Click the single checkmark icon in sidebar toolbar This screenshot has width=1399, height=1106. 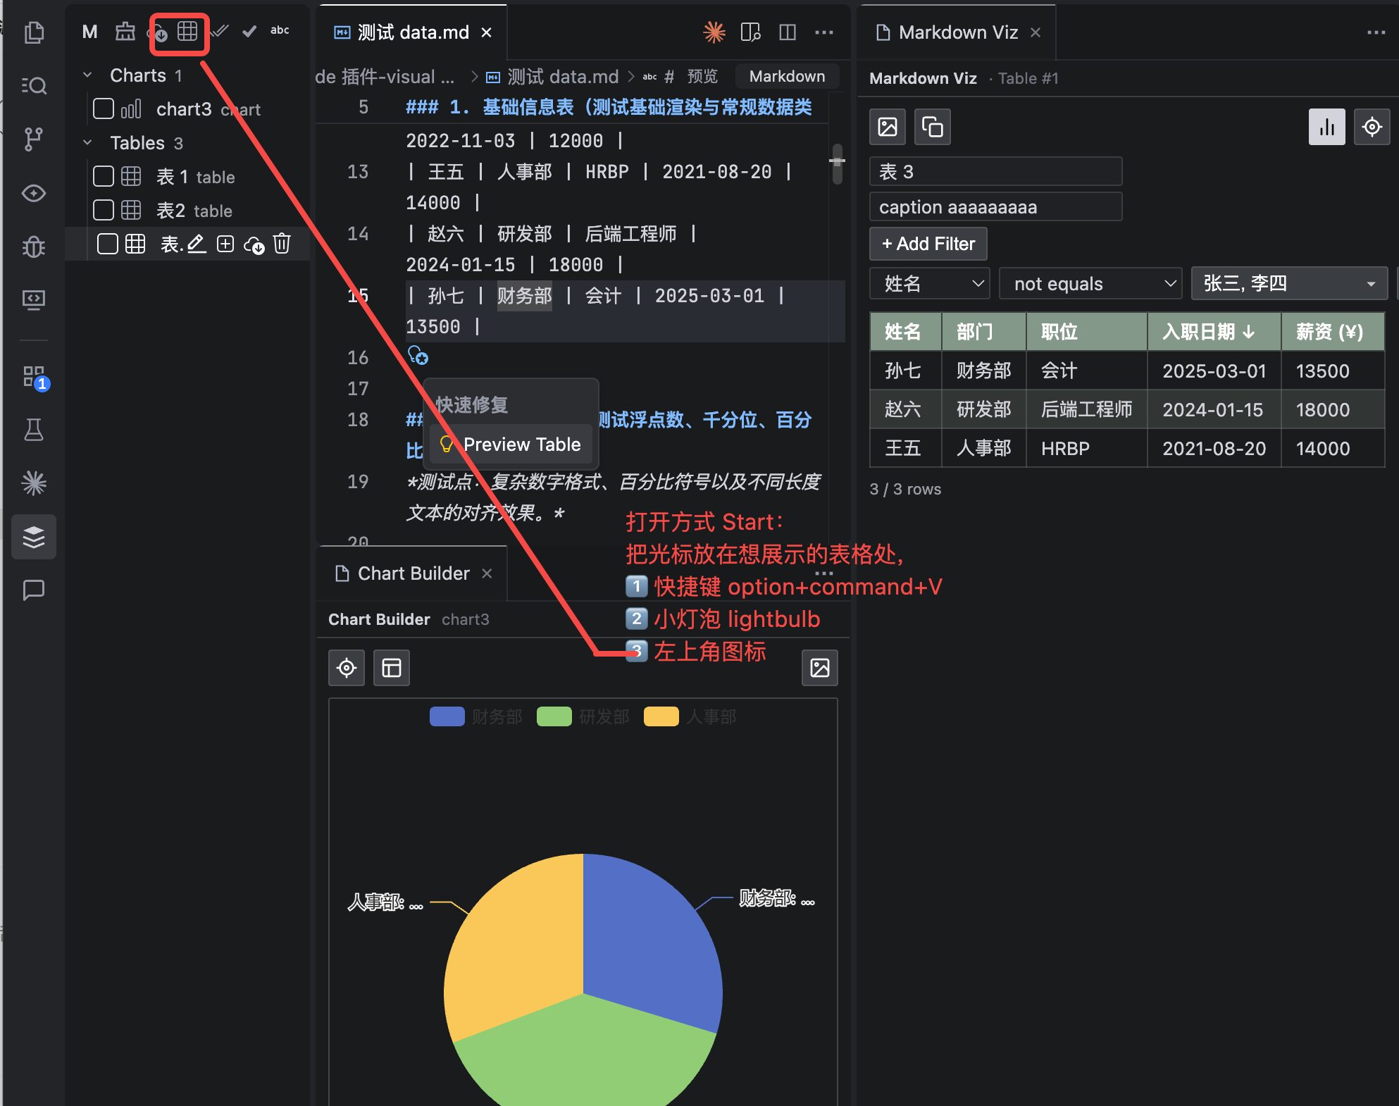tap(249, 31)
